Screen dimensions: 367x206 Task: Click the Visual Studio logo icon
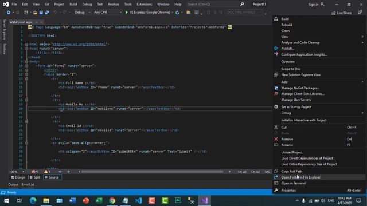6,4
